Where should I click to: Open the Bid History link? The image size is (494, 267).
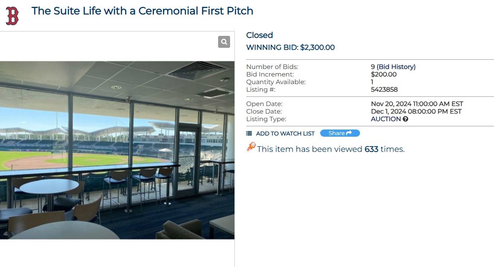pyautogui.click(x=396, y=67)
